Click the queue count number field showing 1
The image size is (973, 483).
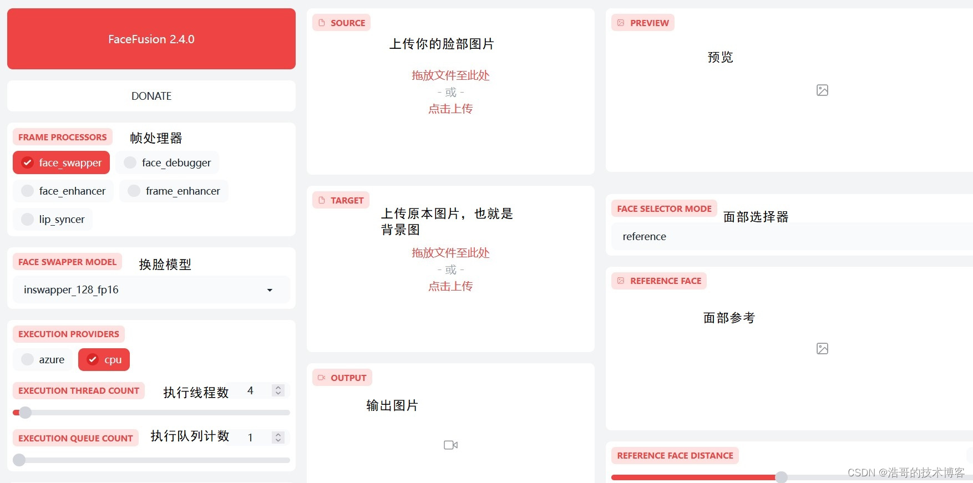tap(257, 438)
